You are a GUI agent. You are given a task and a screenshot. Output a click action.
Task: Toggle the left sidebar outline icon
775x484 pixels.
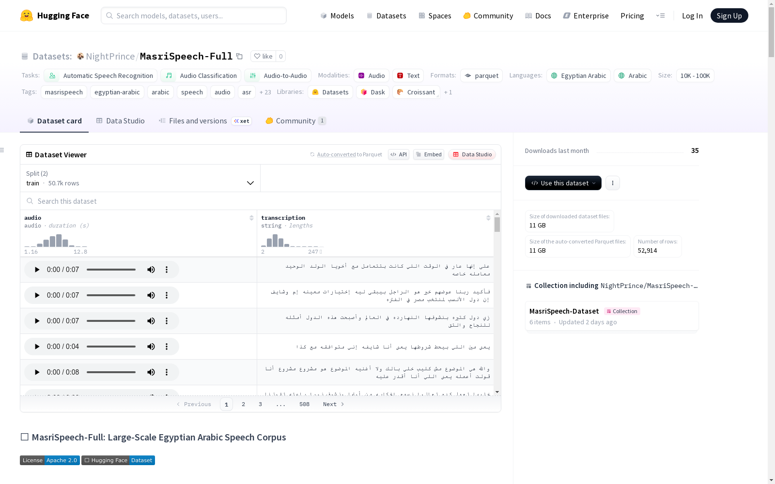coord(2,150)
